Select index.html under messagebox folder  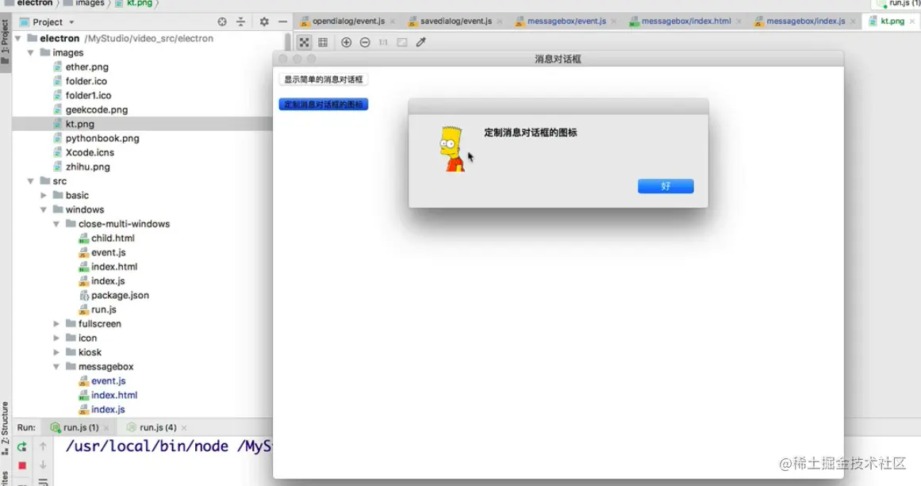(114, 395)
